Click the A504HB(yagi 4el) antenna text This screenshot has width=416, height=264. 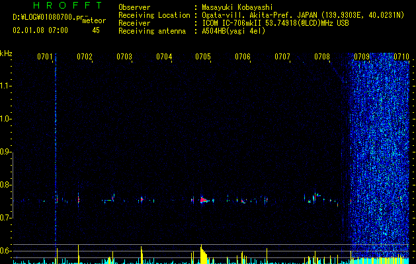pos(233,31)
